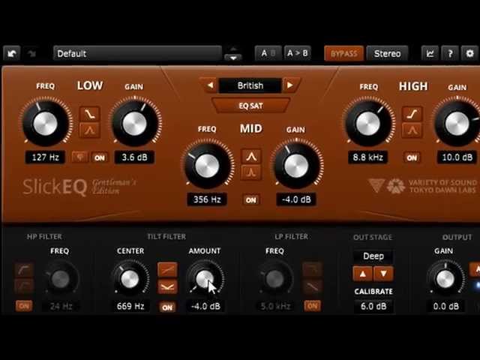Open the Deep out stage selector
This screenshot has height=360, width=480.
pyautogui.click(x=373, y=256)
